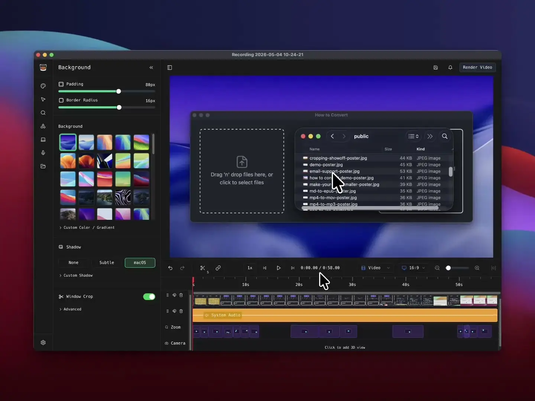Zoom out the timeline

(437, 268)
